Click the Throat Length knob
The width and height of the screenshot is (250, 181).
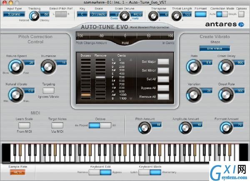tap(176, 16)
